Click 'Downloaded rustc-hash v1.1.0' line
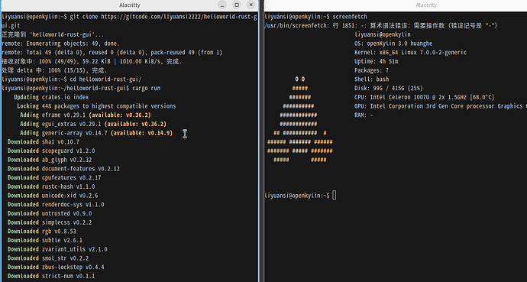This screenshot has width=527, height=282. pos(51,186)
